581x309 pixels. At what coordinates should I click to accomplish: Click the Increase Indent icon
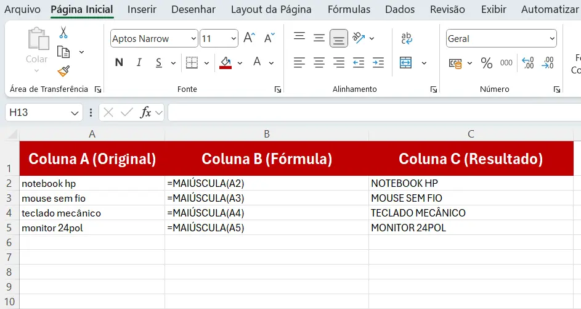(x=378, y=63)
